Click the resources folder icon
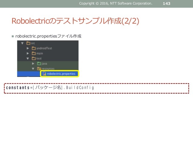Screen dimensions: 193x145 (39, 69)
